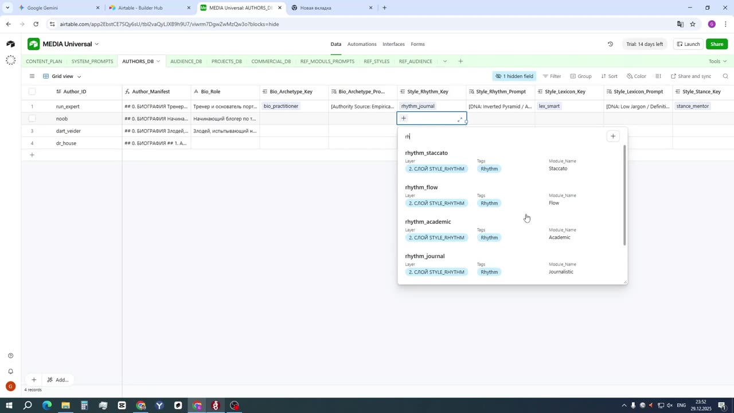
Task: Open the base history icon
Action: (610, 44)
